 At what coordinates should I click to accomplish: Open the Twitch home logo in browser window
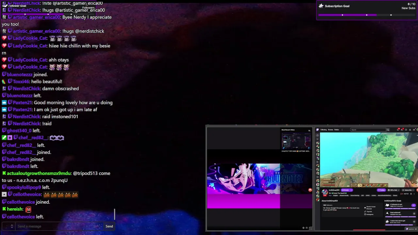(x=317, y=130)
